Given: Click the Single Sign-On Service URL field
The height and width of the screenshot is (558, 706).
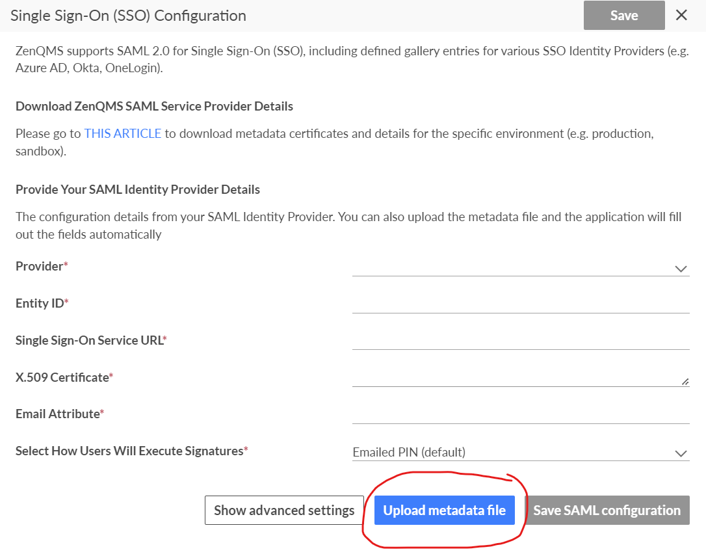Looking at the screenshot, I should [521, 340].
